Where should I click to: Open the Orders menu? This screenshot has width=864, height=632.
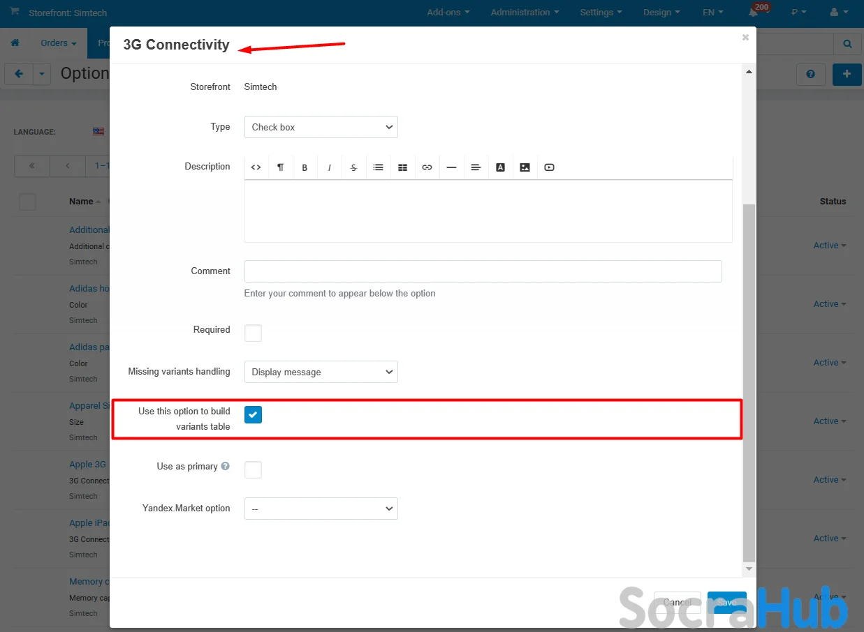click(59, 43)
